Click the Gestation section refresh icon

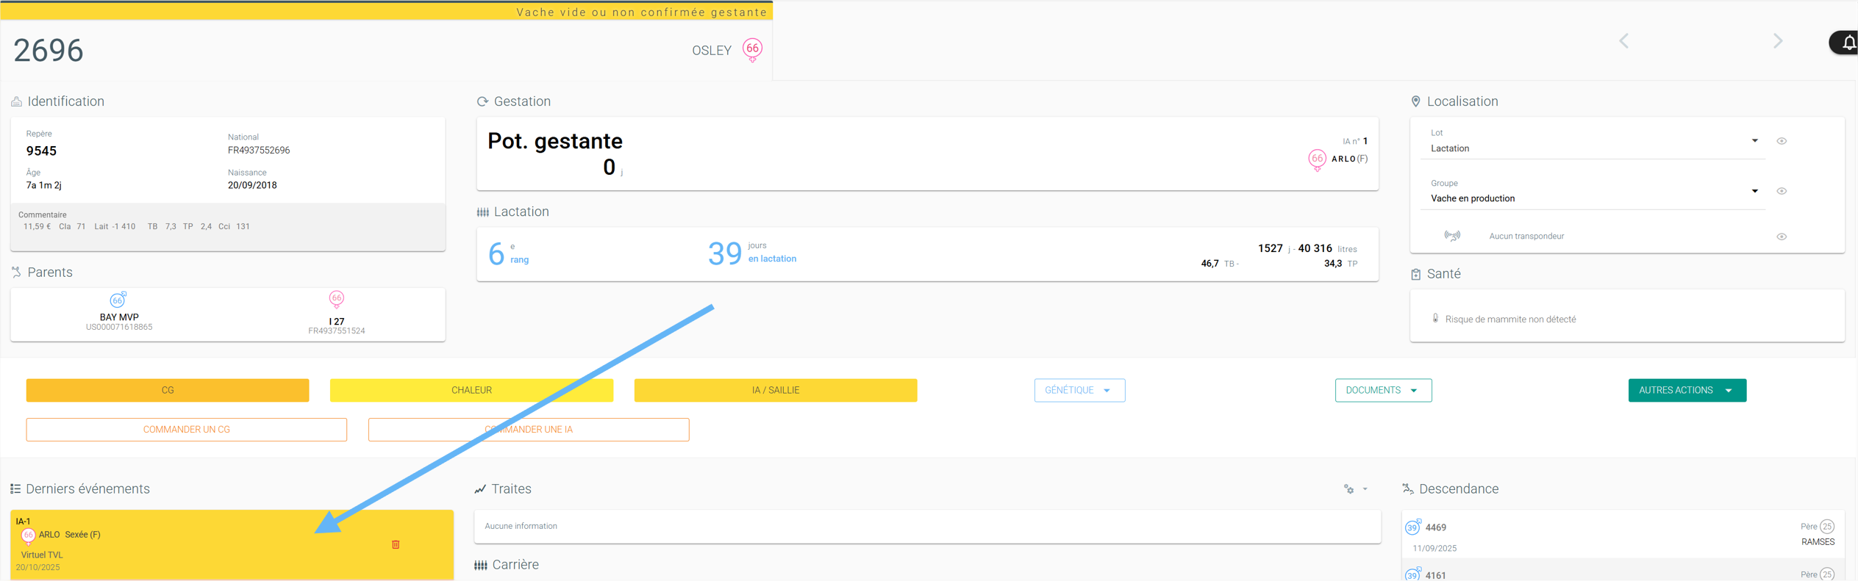click(482, 101)
